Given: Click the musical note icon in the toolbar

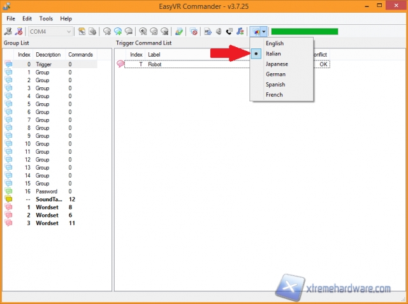Looking at the screenshot, I should [x=240, y=31].
